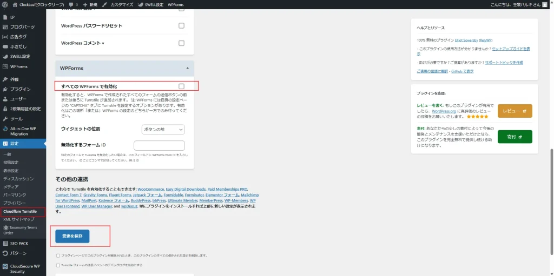Click the tools wrench icon in sidebar
This screenshot has height=276, width=554.
click(5, 118)
